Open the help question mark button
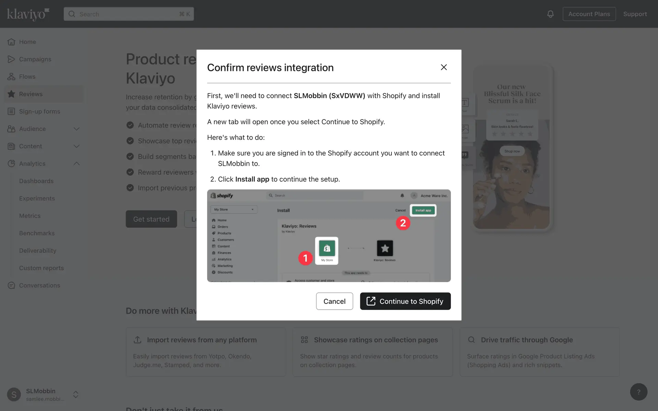The height and width of the screenshot is (411, 658). (638, 392)
